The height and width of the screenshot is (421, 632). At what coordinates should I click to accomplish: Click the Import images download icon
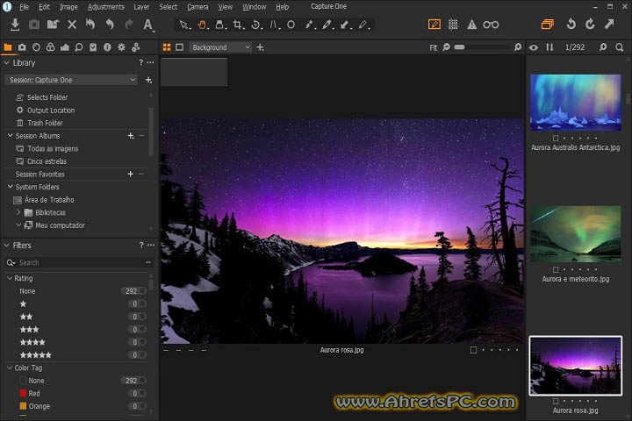click(15, 25)
